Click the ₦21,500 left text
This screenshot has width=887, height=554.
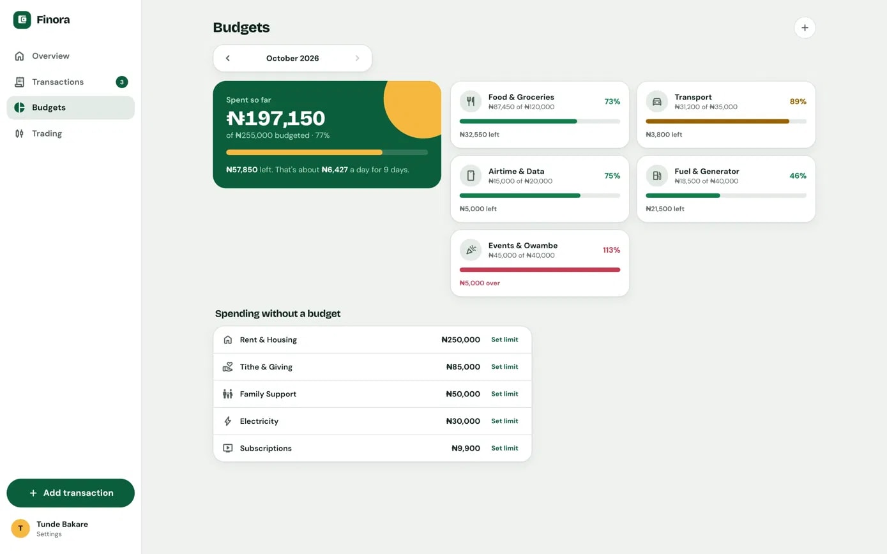point(665,209)
